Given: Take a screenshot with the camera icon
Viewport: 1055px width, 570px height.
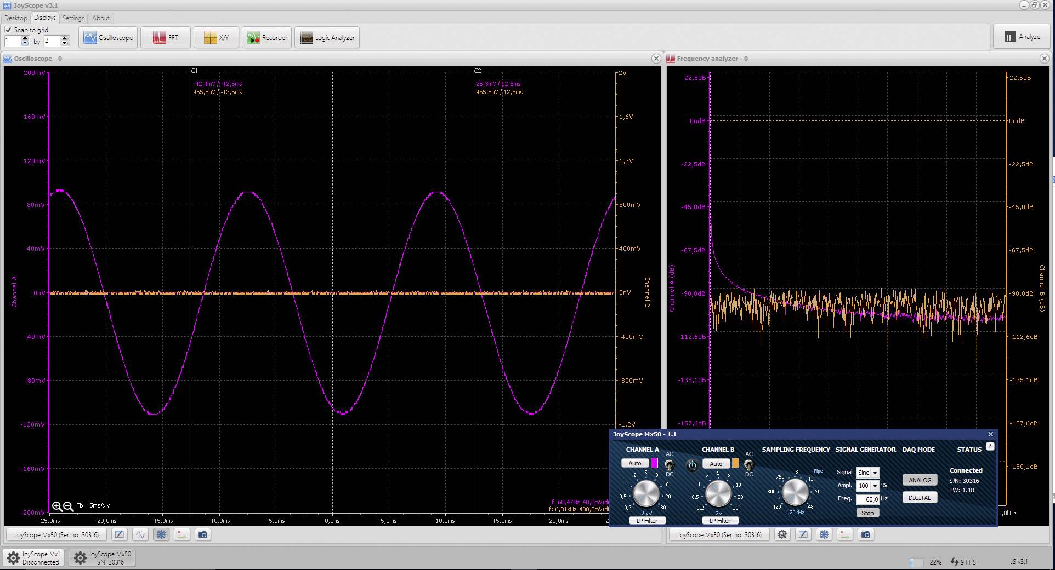Looking at the screenshot, I should pyautogui.click(x=202, y=534).
